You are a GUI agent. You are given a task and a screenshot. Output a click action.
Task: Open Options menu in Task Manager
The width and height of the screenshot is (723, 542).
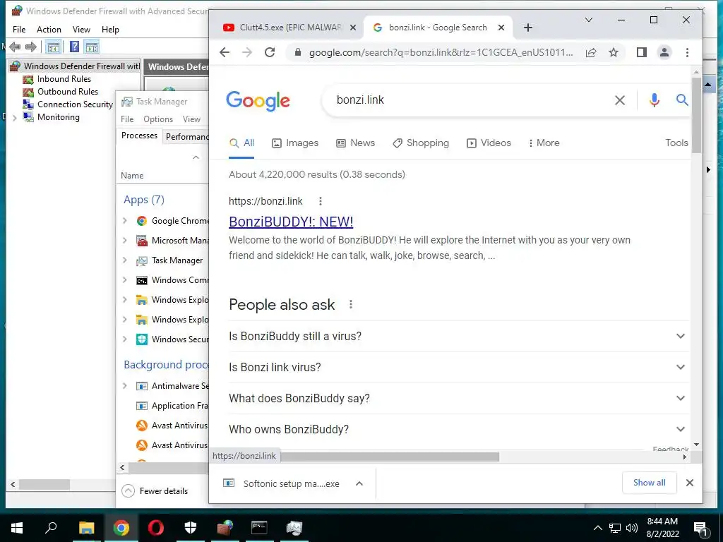click(158, 119)
